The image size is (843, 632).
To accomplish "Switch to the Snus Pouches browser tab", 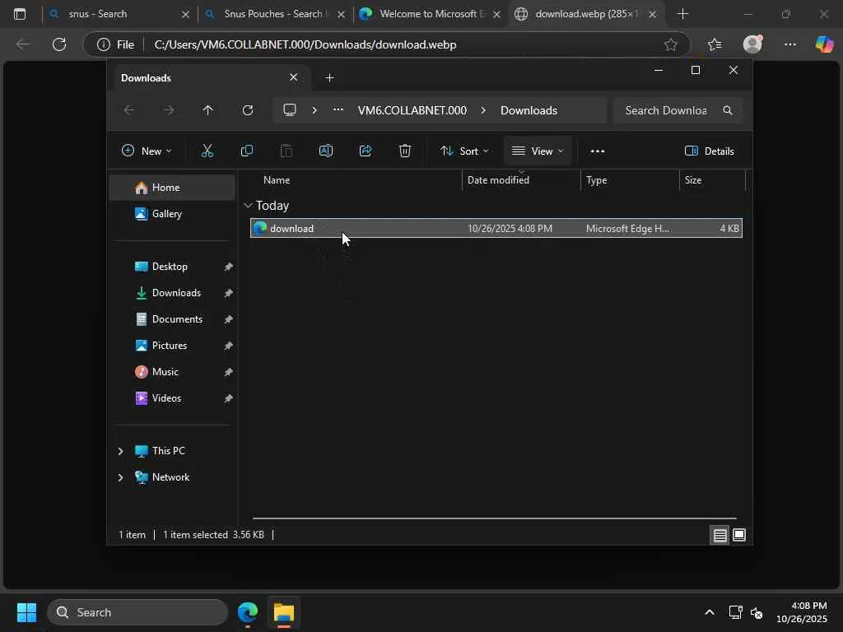I will [x=272, y=14].
